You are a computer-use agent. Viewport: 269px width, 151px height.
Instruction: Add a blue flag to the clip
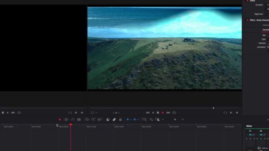128,120
